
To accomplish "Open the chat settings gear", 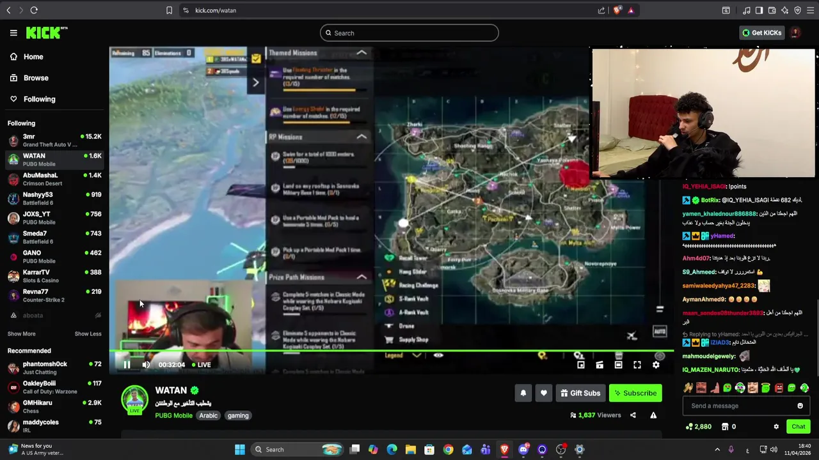I will 776,427.
